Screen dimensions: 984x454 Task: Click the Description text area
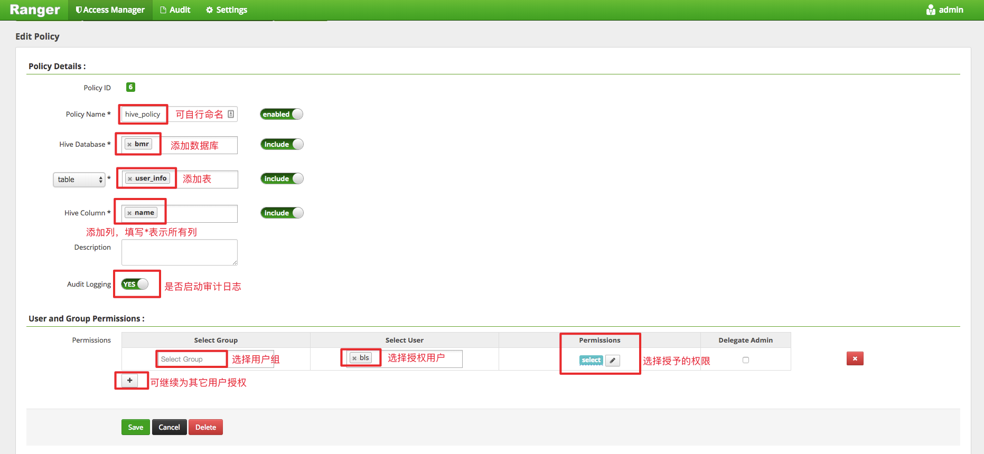coord(180,252)
